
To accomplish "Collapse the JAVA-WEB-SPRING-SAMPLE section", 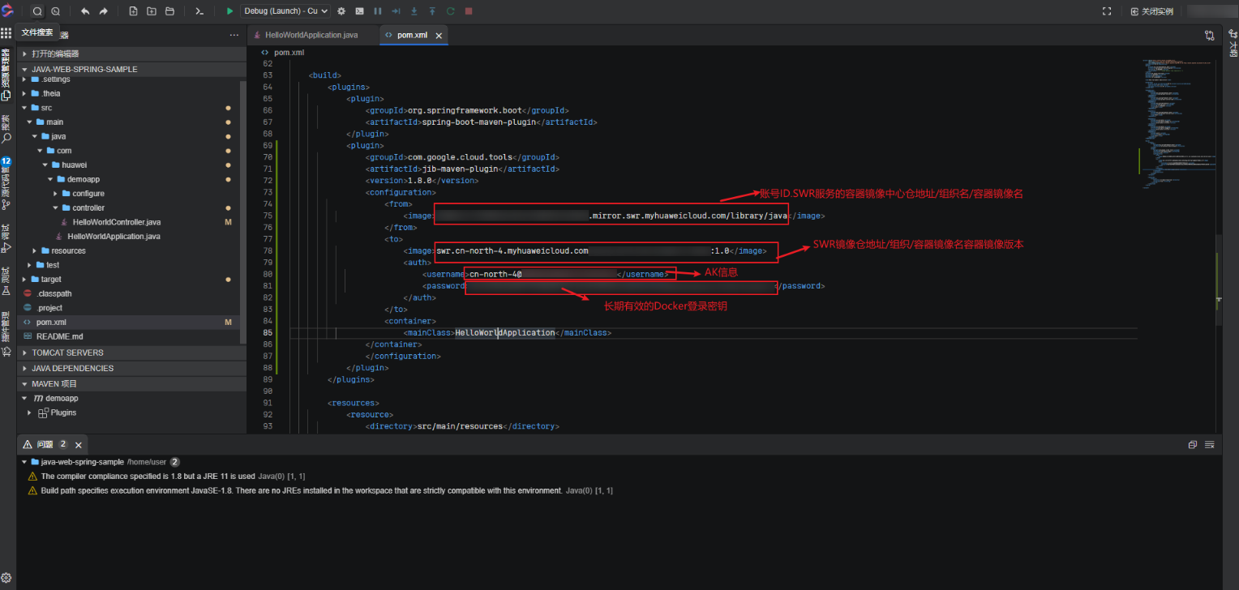I will point(131,69).
